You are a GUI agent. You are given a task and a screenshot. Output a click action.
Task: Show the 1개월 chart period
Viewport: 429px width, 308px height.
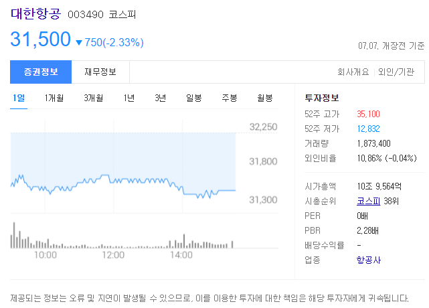tap(54, 98)
